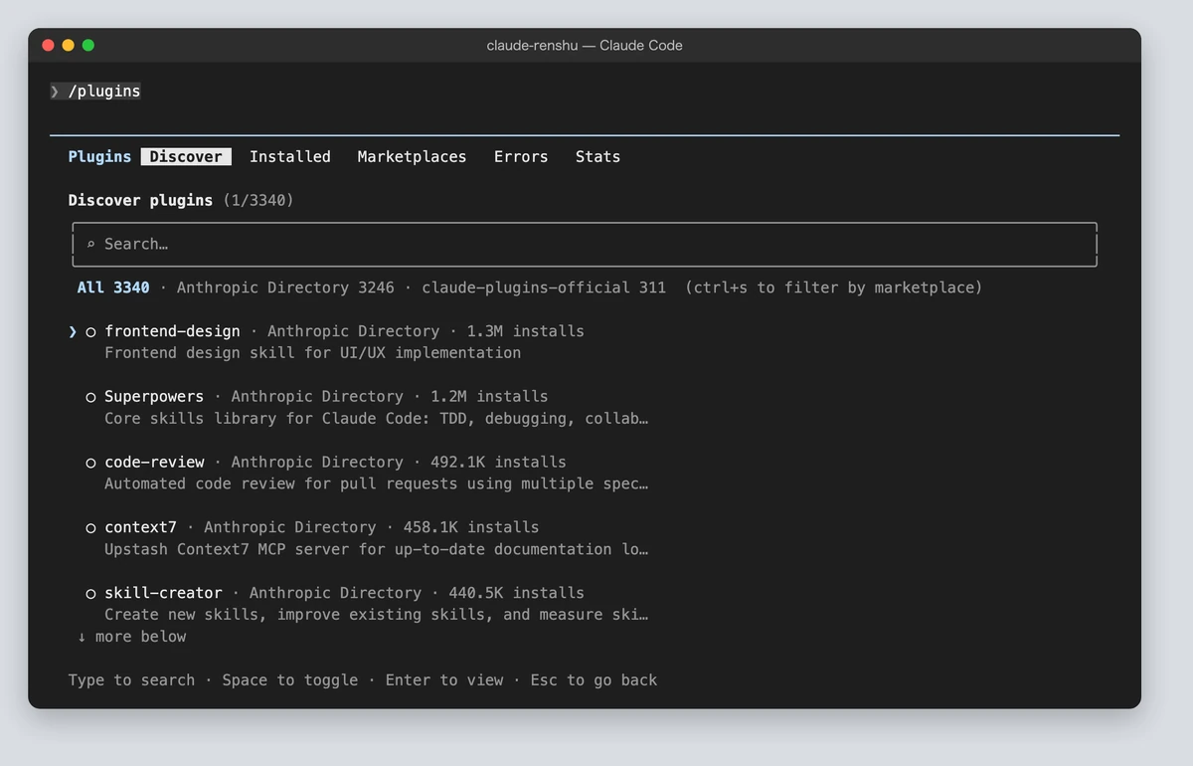Click the selection arrow beside frontend-design
This screenshot has height=766, width=1193.
tap(73, 331)
